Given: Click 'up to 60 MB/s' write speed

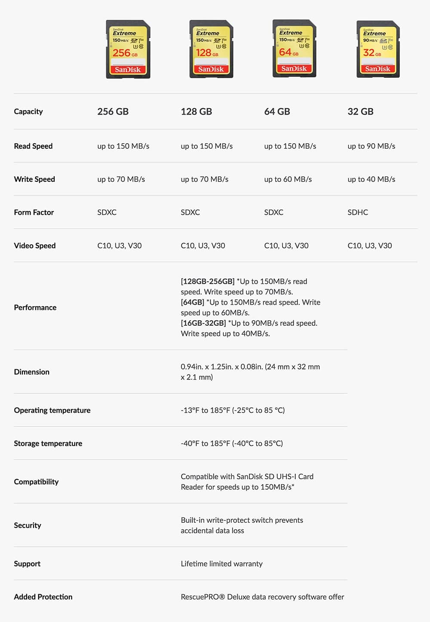Looking at the screenshot, I should pos(288,179).
